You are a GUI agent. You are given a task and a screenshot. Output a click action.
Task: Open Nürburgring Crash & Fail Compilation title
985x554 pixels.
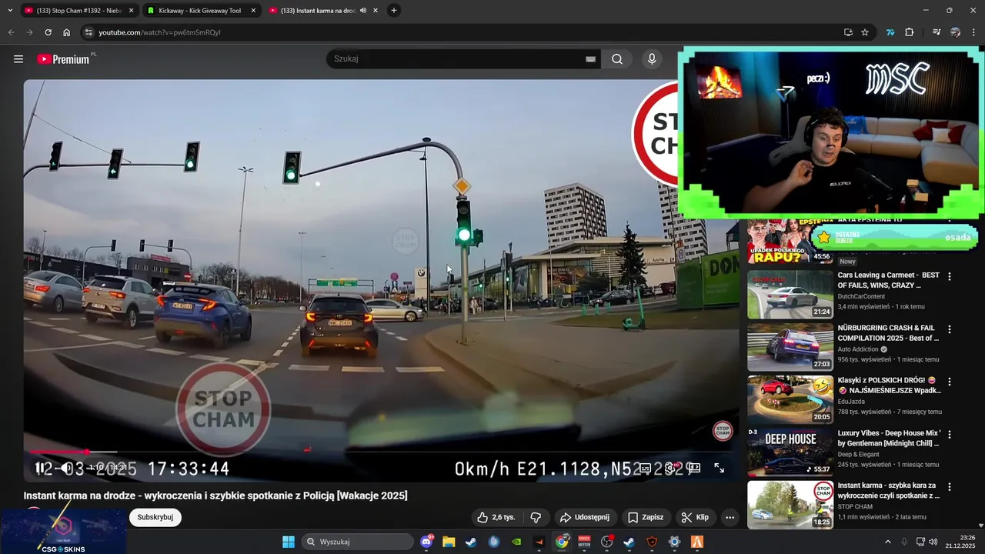[x=888, y=333]
